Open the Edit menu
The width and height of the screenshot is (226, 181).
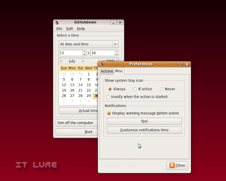(70, 29)
